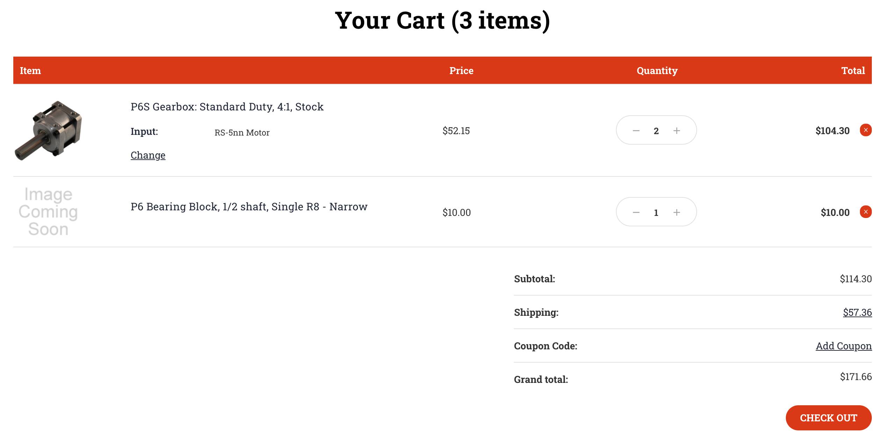Increase the P6S Gearbox quantity
This screenshot has height=436, width=883.
coord(677,131)
